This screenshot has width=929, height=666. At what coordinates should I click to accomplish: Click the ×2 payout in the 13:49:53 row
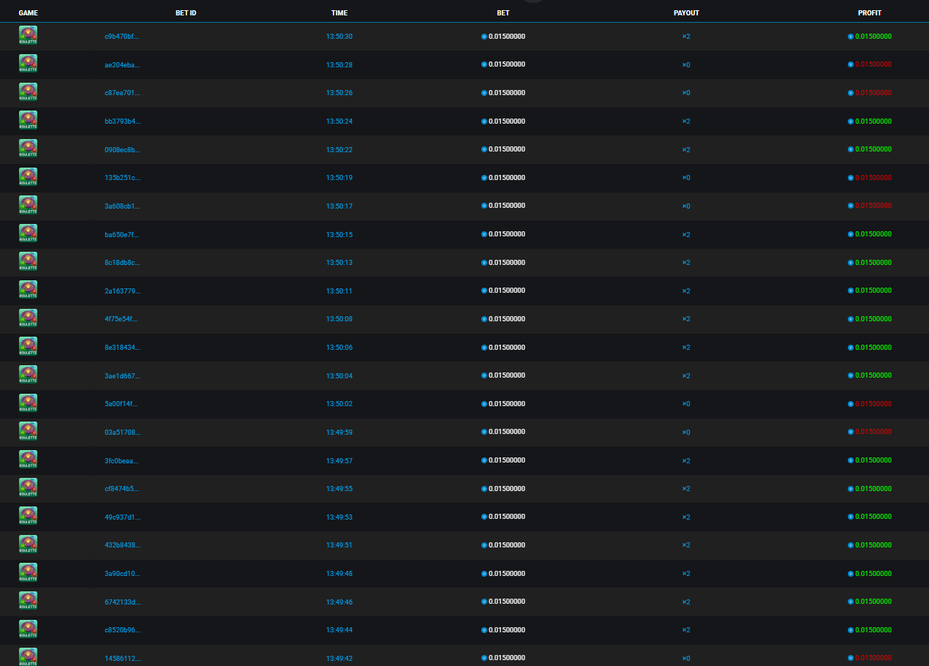pyautogui.click(x=686, y=517)
